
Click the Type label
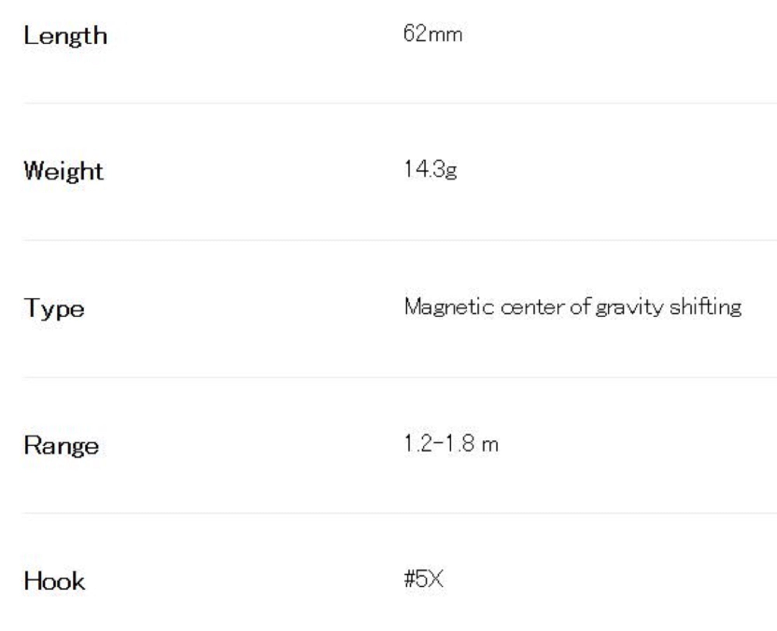click(x=54, y=309)
